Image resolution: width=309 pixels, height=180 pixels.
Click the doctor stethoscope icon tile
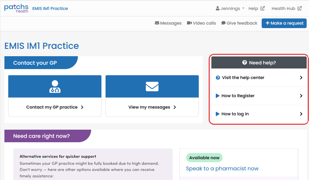55,86
